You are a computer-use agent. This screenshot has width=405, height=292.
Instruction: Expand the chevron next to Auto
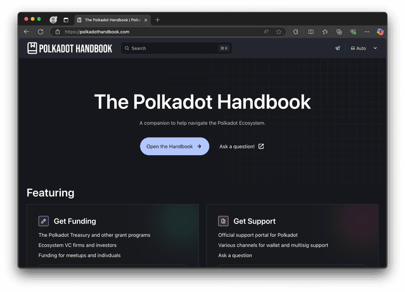pyautogui.click(x=375, y=48)
